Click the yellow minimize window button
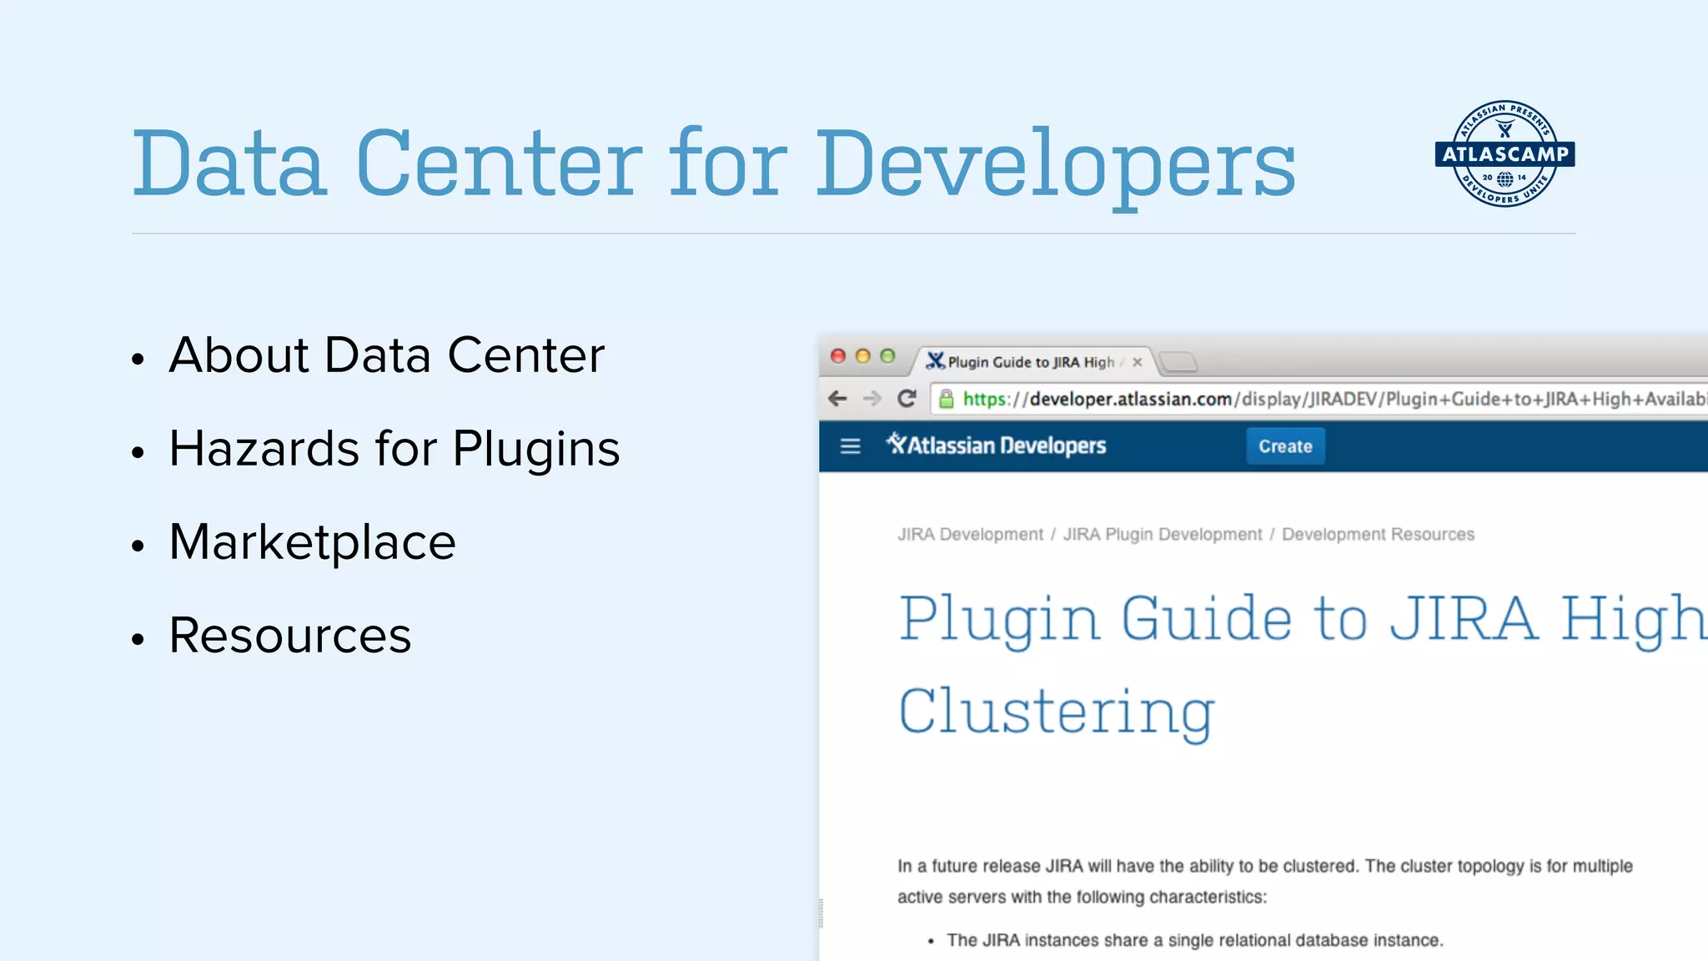The width and height of the screenshot is (1708, 961). coord(863,356)
